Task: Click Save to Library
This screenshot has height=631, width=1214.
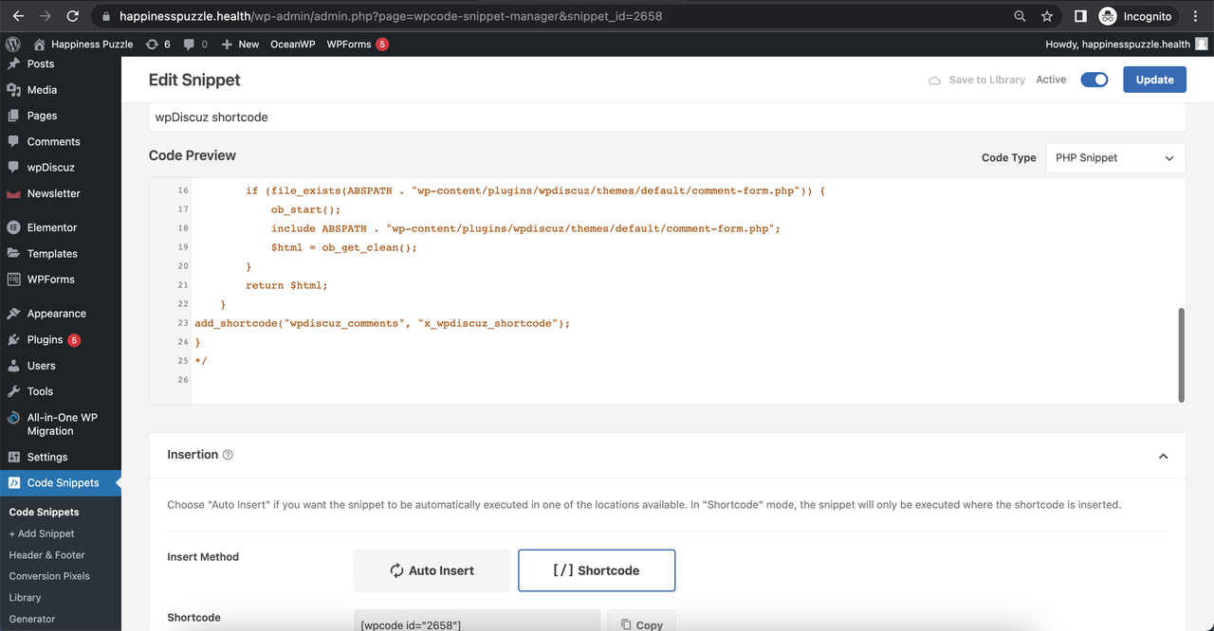Action: click(x=976, y=80)
